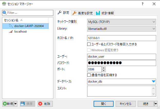Viewport: 160px width, 109px height.
Task: Click the floppy disk icon on 保存
Action: click(x=23, y=104)
